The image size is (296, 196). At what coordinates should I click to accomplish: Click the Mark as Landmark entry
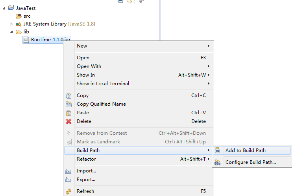point(139,142)
